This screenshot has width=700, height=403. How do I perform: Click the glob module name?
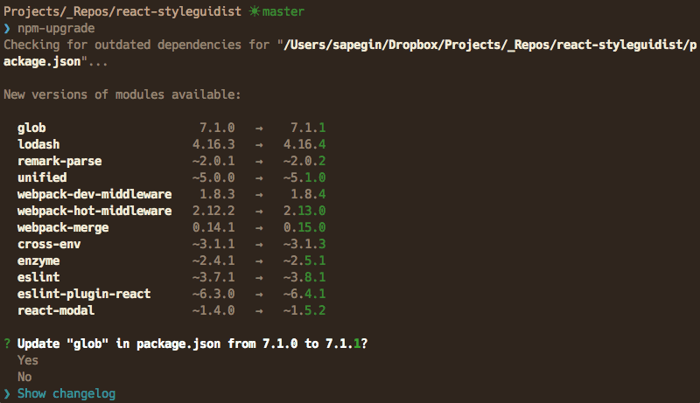click(31, 128)
